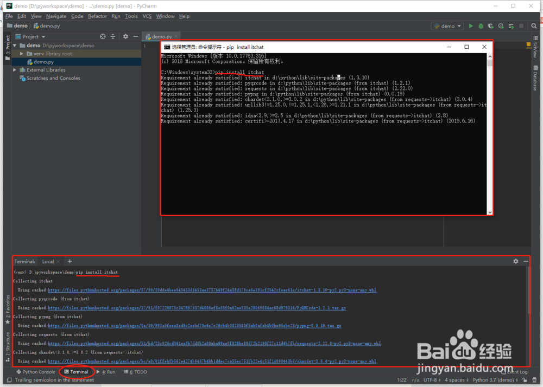Open the Navigate menu

56,16
